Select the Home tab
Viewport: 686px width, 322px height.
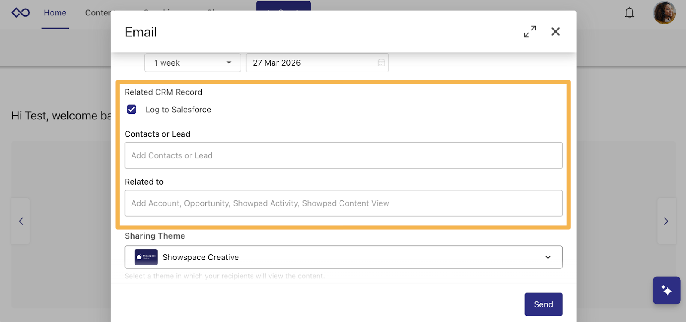[x=55, y=13]
